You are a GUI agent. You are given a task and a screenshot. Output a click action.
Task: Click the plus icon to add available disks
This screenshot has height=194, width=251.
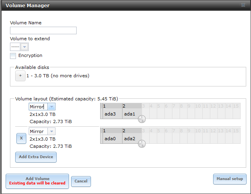pos(20,76)
